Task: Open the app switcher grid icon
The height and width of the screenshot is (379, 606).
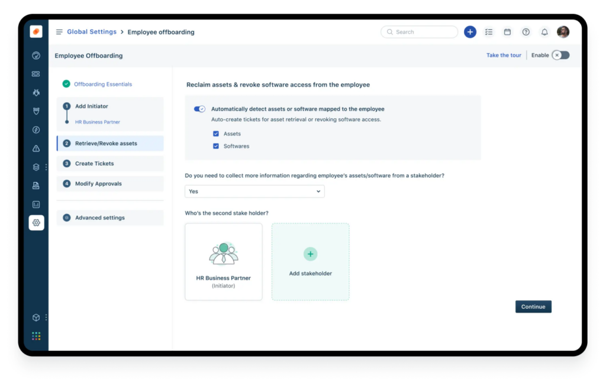Action: coord(36,336)
